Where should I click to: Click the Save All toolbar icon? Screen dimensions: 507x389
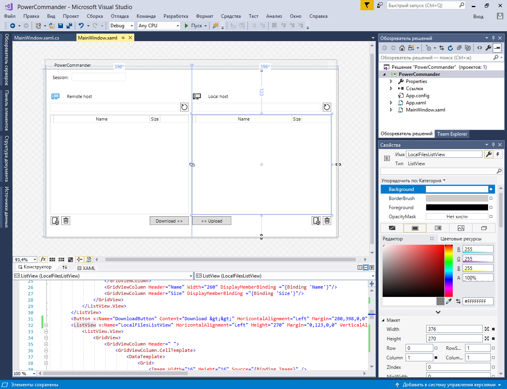click(69, 26)
